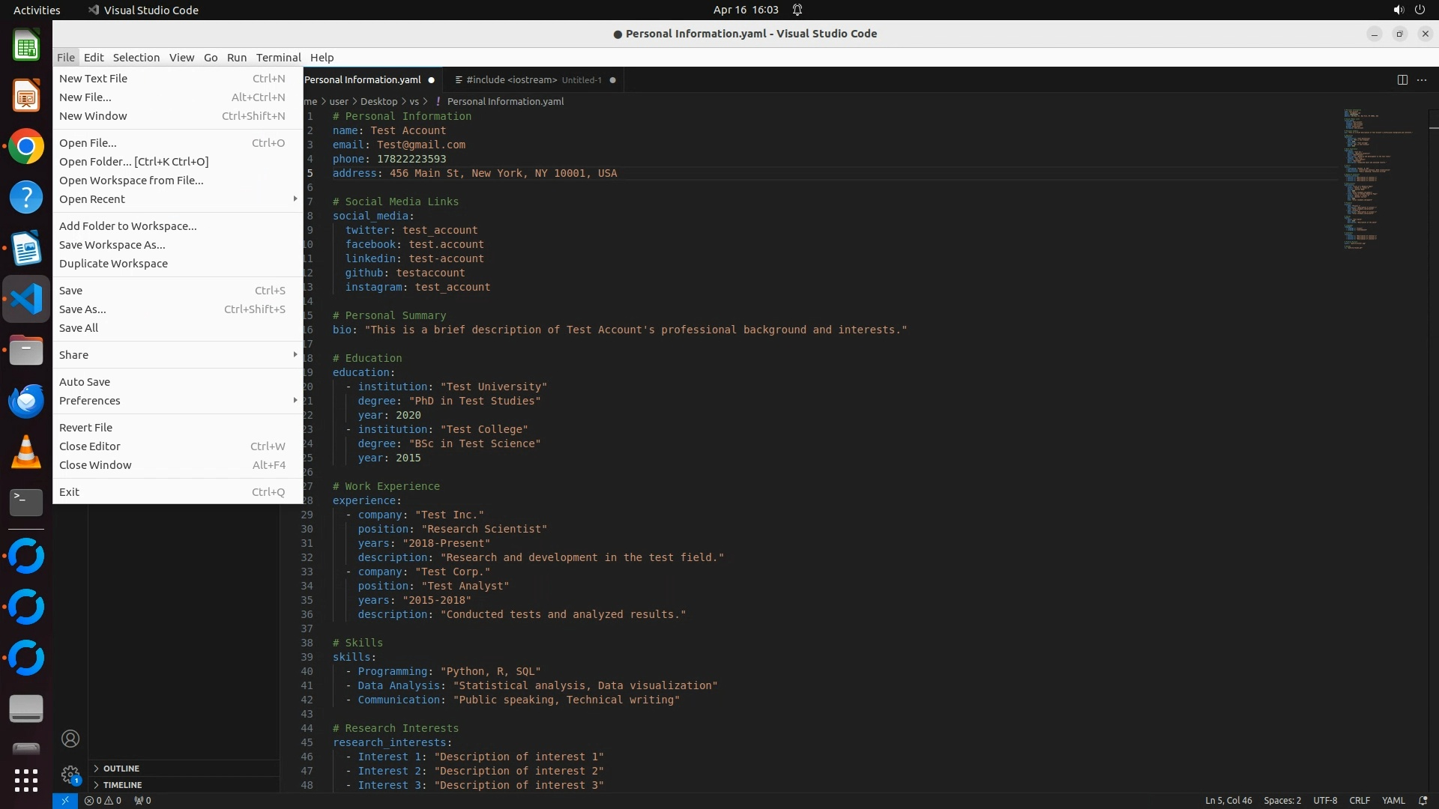This screenshot has height=809, width=1439.
Task: Click Desktop in the breadcrumb path
Action: pos(378,101)
